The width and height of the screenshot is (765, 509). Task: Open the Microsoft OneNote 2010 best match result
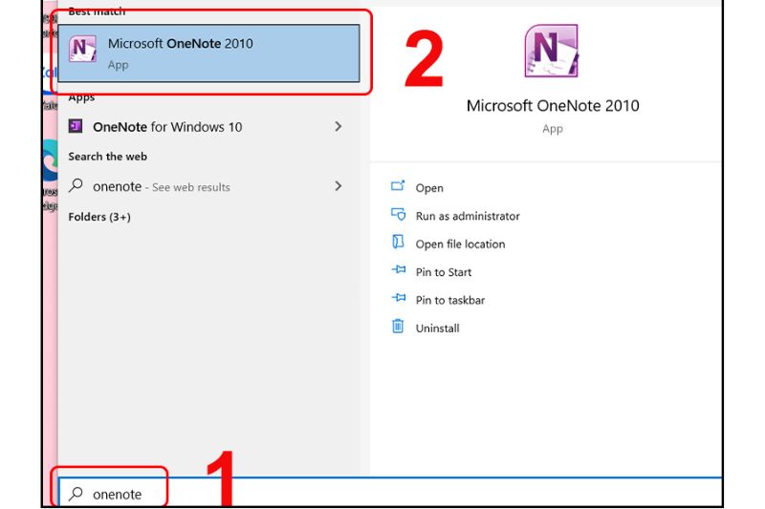[208, 53]
